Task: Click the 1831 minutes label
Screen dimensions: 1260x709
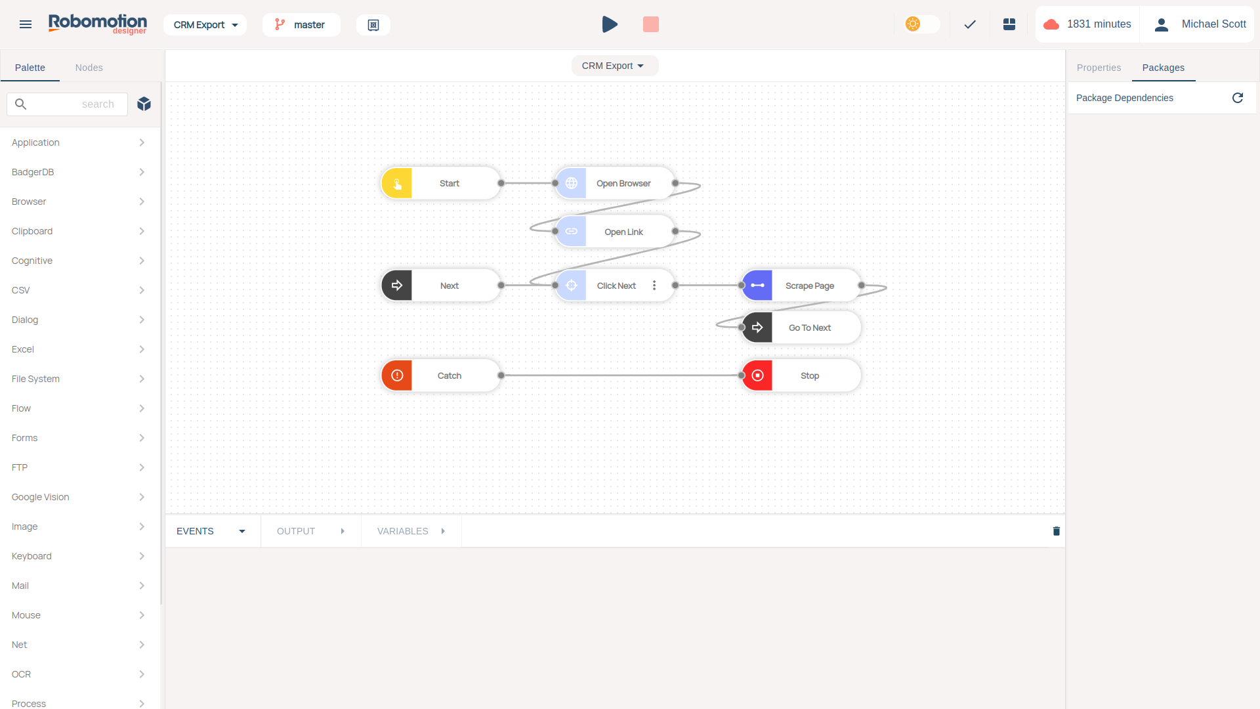Action: click(1099, 24)
